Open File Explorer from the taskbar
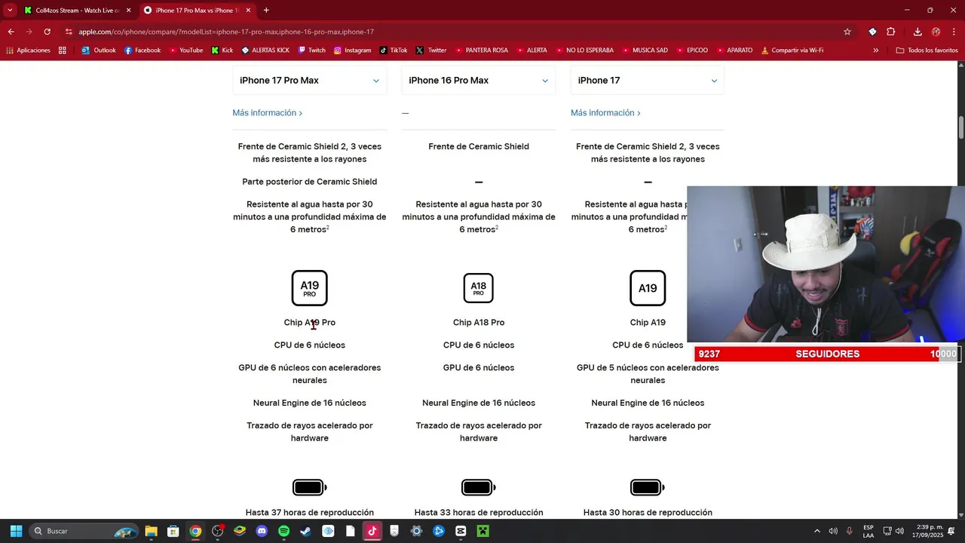The height and width of the screenshot is (543, 965). click(x=151, y=531)
